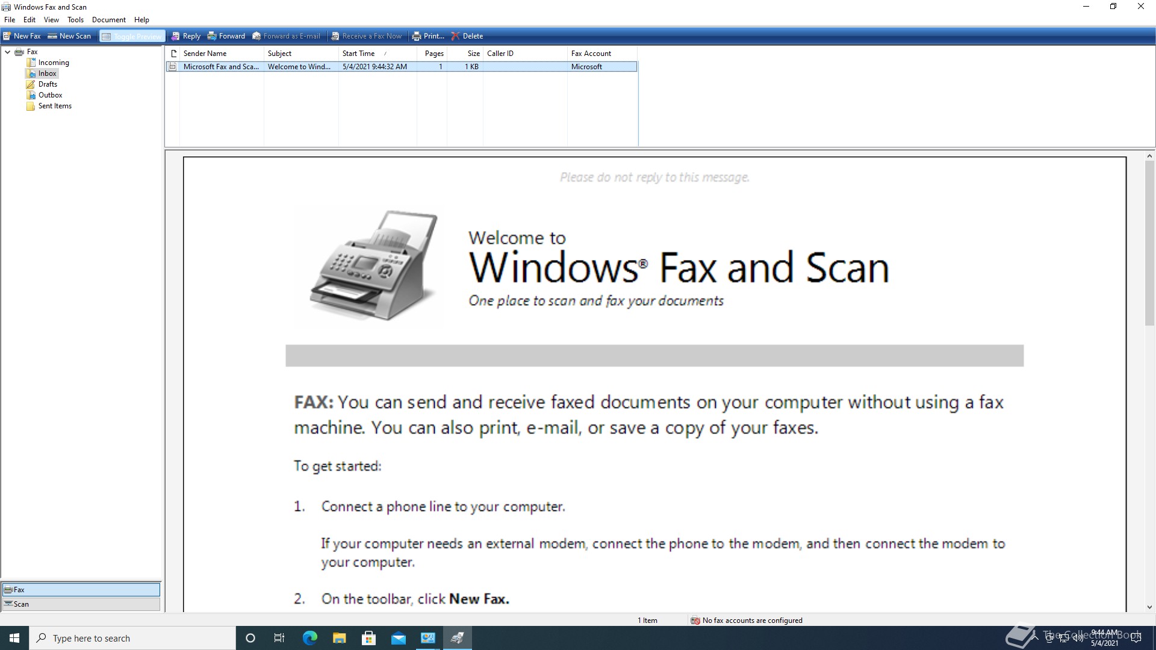Screen dimensions: 1156x650
Task: Reply to the selected fax
Action: pos(185,36)
